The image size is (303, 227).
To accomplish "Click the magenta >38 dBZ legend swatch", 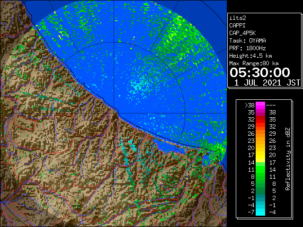I will pyautogui.click(x=260, y=105).
